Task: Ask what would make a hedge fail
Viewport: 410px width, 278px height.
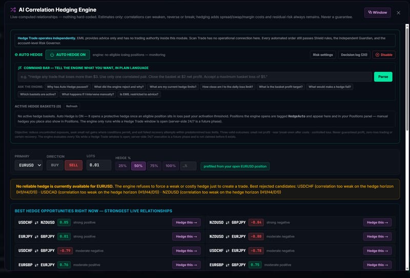Action: point(330,87)
